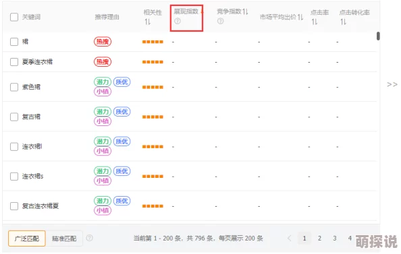Tick the 复古裙 row checkbox
This screenshot has height=254, width=401.
point(14,117)
